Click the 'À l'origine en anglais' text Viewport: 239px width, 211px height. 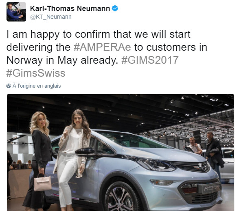click(x=37, y=86)
